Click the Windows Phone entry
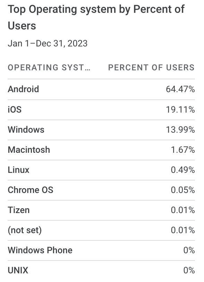The image size is (204, 282). (40, 250)
